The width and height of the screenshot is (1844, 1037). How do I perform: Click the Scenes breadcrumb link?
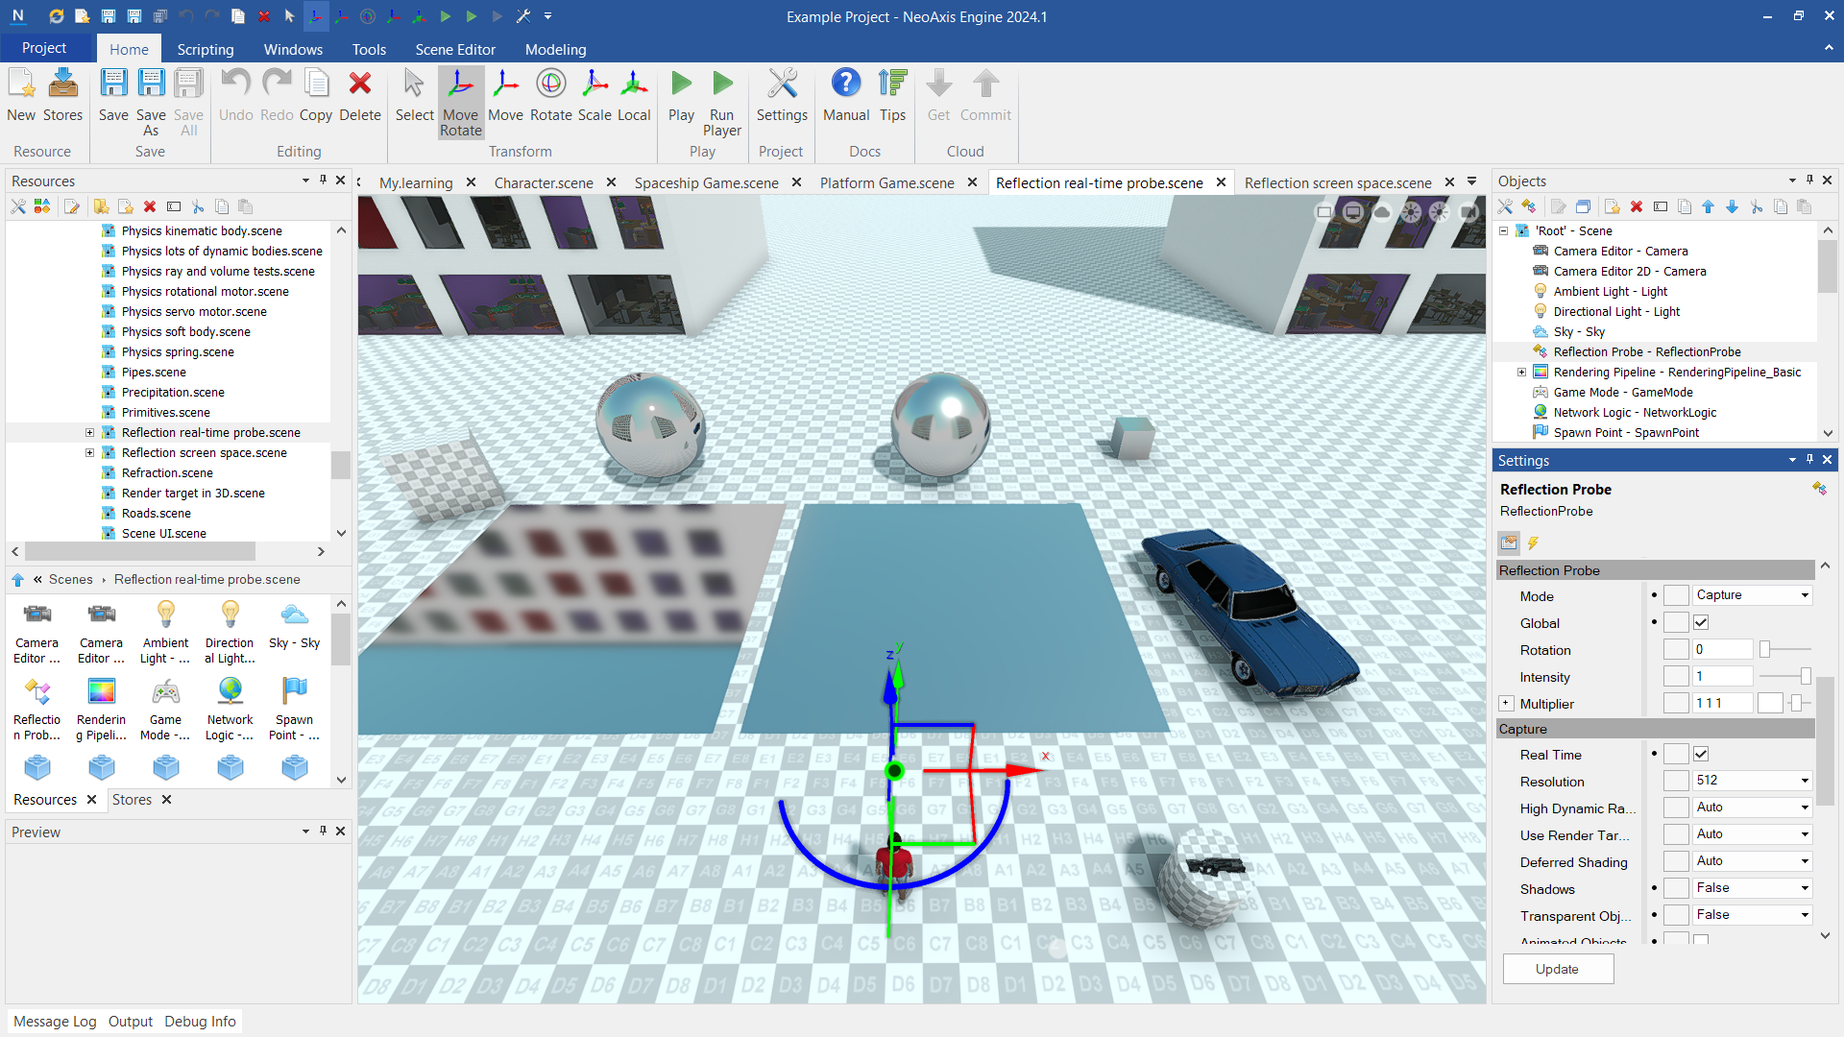pyautogui.click(x=71, y=579)
